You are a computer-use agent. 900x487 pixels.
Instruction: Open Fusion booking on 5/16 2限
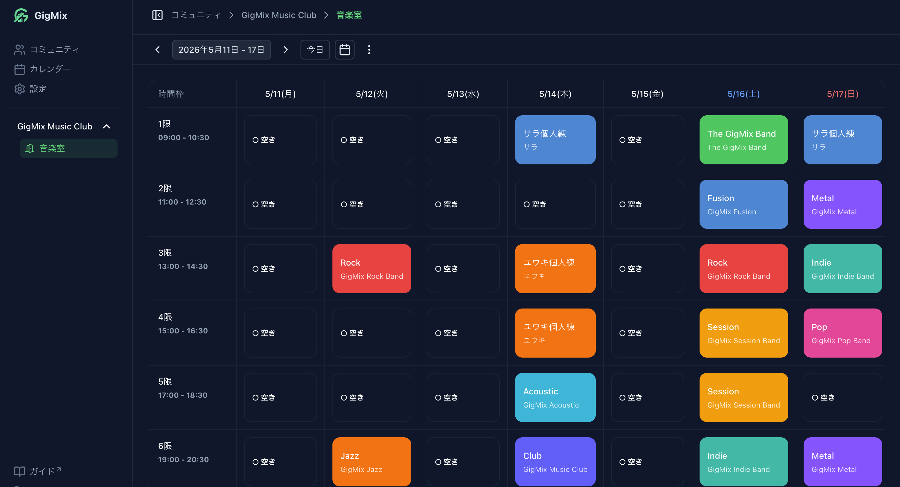743,204
